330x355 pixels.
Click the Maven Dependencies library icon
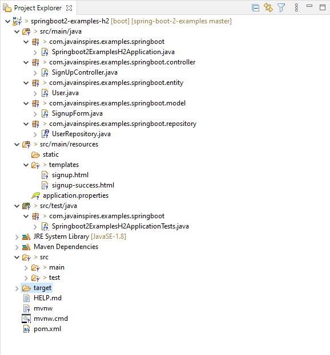26,247
